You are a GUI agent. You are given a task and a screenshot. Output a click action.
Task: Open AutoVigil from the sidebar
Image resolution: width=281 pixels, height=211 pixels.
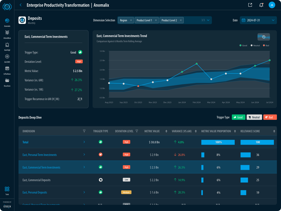point(7,45)
